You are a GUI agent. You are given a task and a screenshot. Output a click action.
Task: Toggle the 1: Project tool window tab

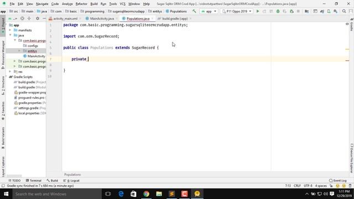pyautogui.click(x=3, y=26)
